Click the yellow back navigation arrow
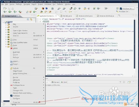This screenshot has width=139, height=107. pyautogui.click(x=70, y=12)
